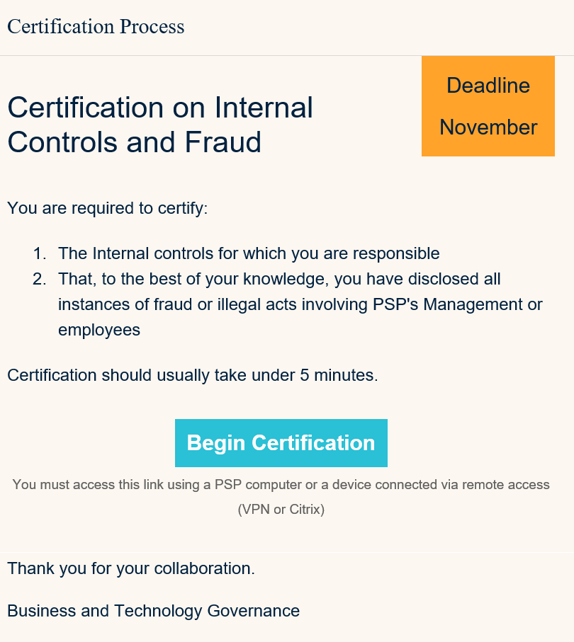
Task: Click the "instances of fraud or illegal acts" line
Action: (300, 304)
